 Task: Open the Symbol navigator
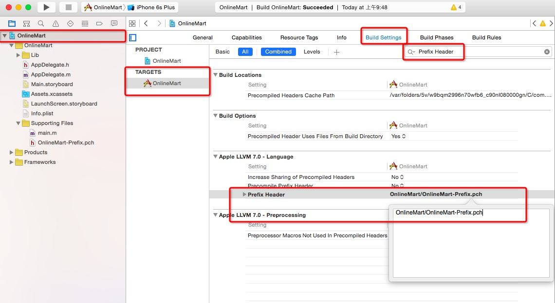point(27,24)
